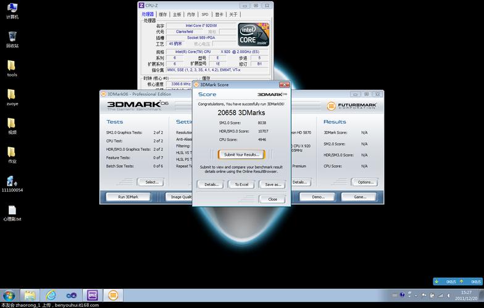Click the keyboard input tray icon
The height and width of the screenshot is (308, 484).
coord(395,295)
